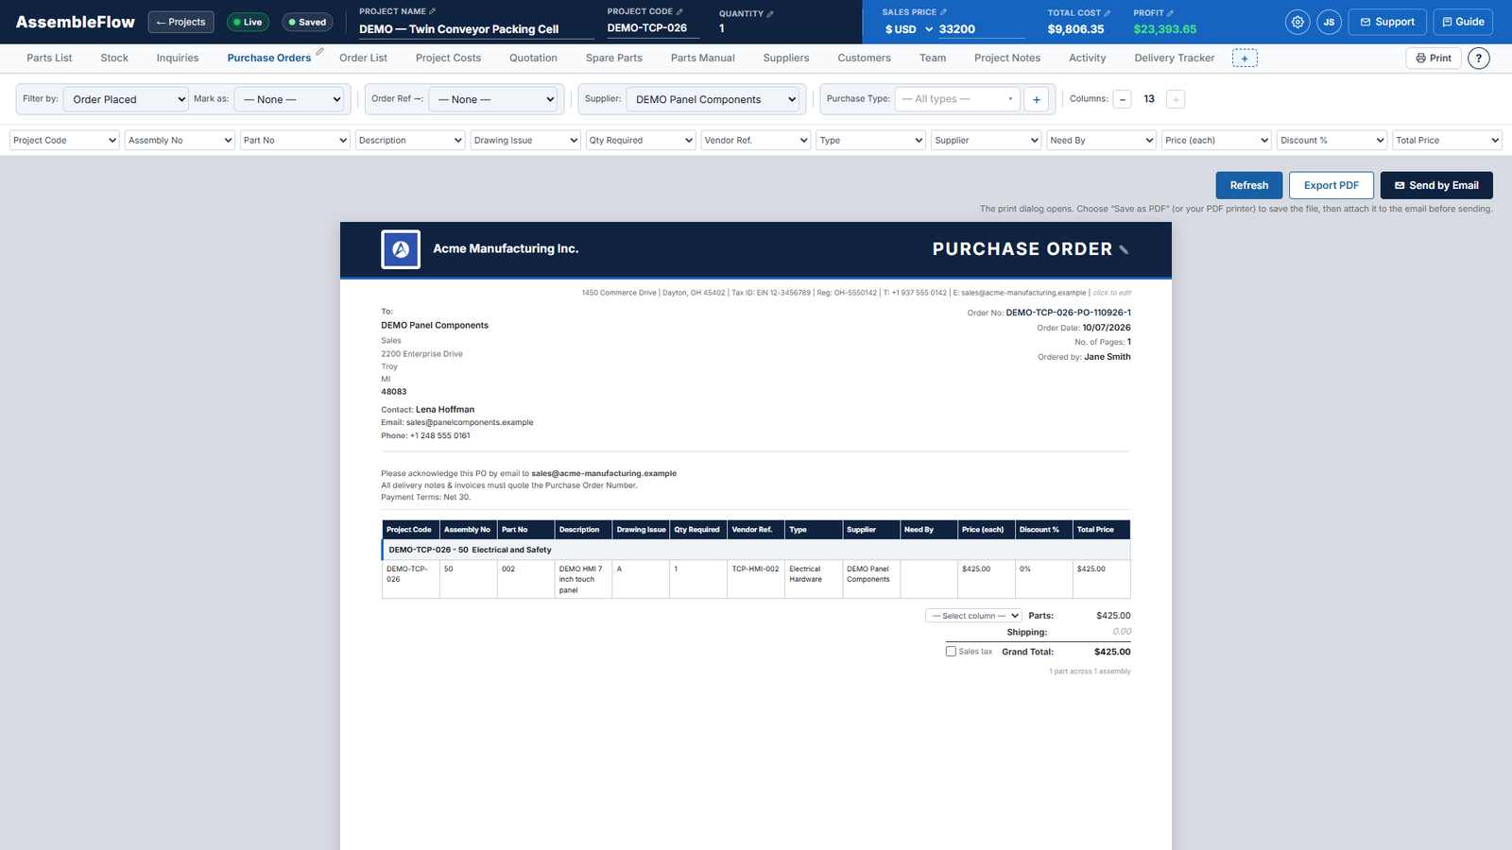Image resolution: width=1512 pixels, height=850 pixels.
Task: Click the sales price value field
Action: (x=982, y=29)
